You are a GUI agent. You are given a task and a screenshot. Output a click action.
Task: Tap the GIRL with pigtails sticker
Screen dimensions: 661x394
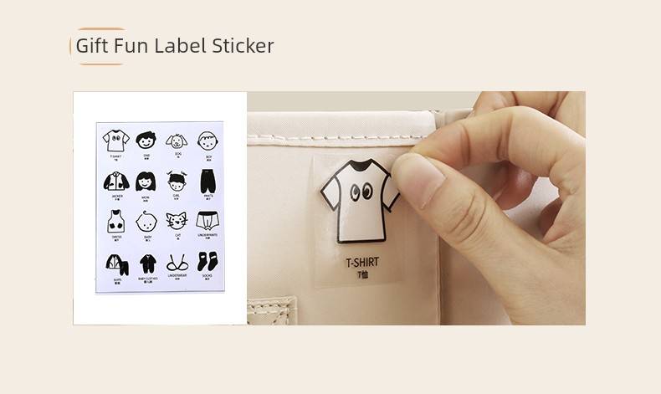(x=177, y=182)
